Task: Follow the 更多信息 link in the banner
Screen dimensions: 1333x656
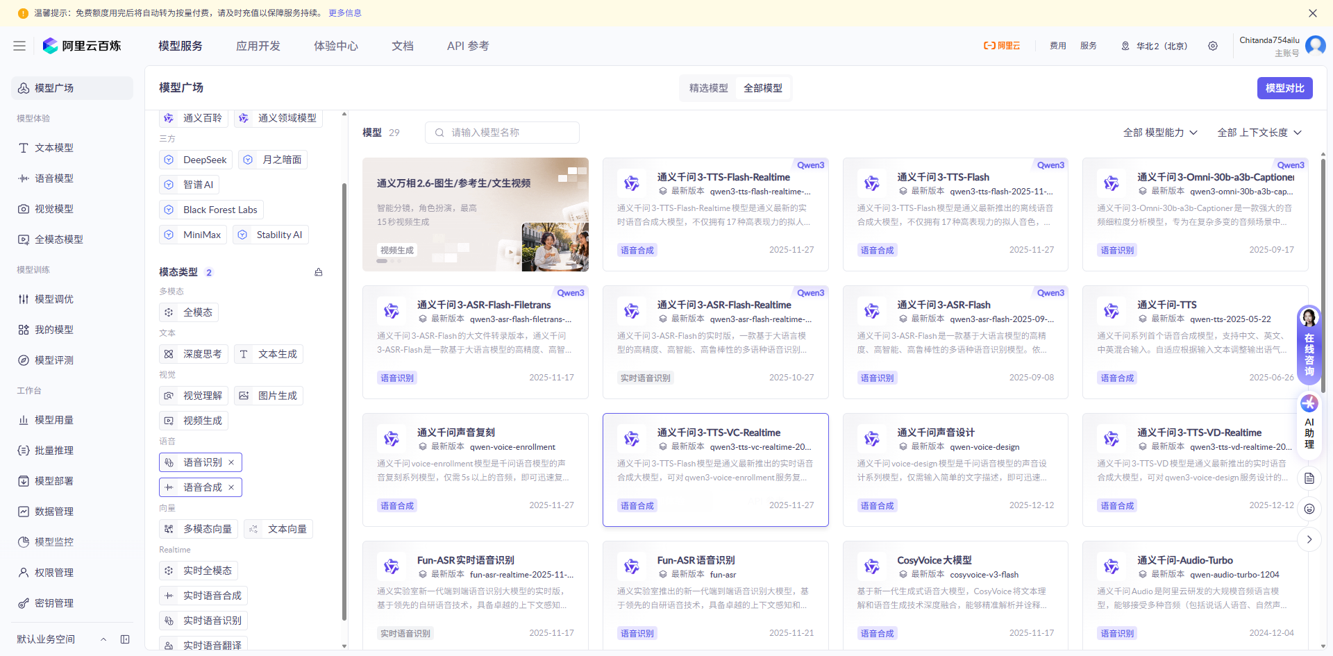Action: 345,13
